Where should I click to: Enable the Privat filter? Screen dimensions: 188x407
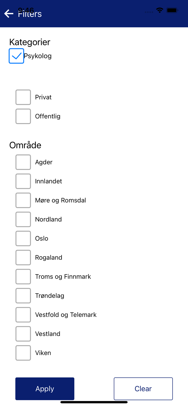(x=23, y=97)
